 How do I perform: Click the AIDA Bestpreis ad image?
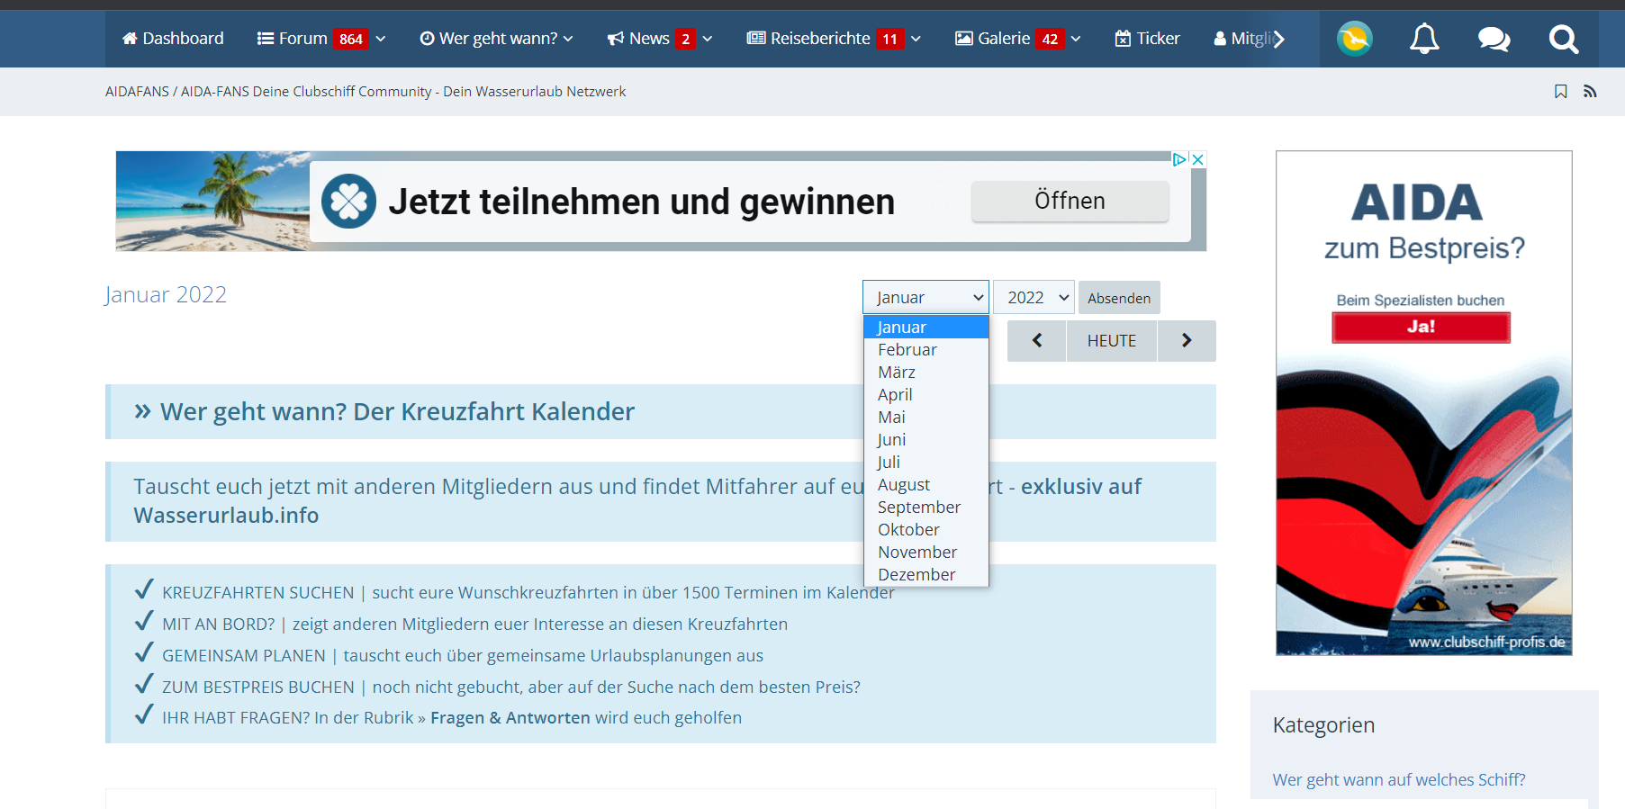[x=1423, y=403]
